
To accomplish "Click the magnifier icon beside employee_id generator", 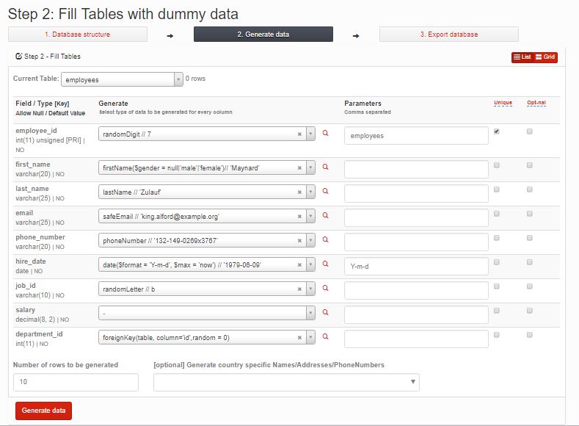I will [325, 133].
